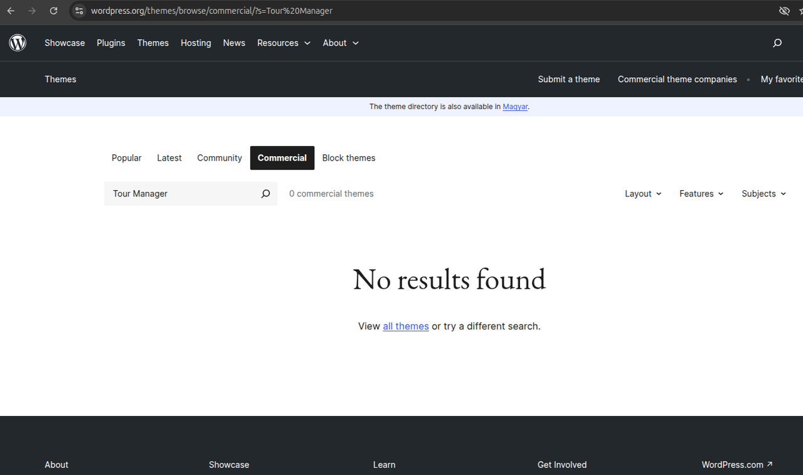Image resolution: width=803 pixels, height=475 pixels.
Task: Open the Subjects filter dropdown
Action: (763, 194)
